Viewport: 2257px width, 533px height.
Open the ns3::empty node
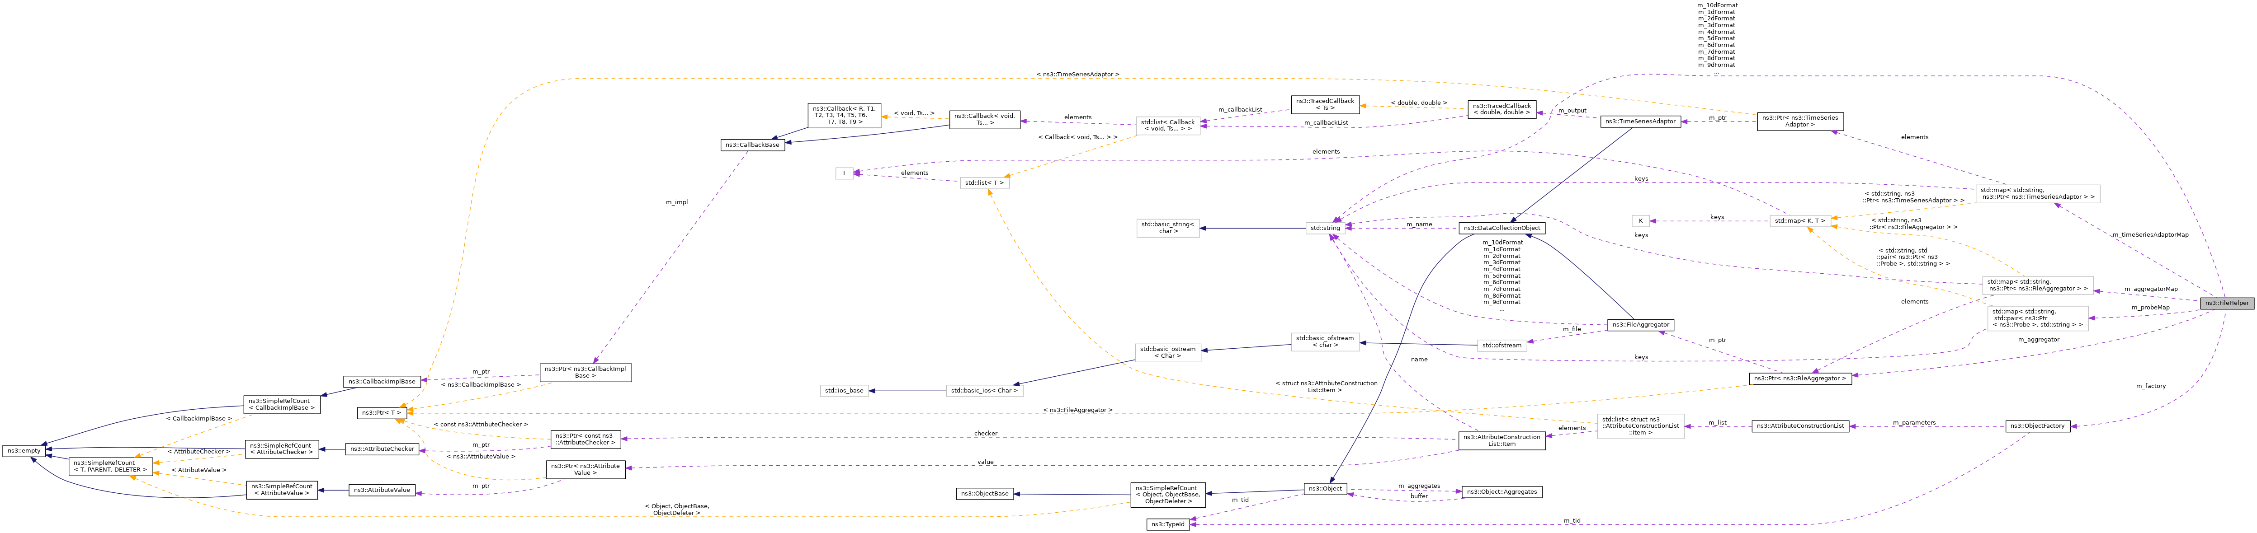[24, 452]
